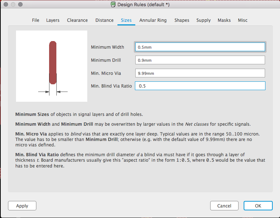Click the trace width illustration image
Viewport: 280px width, 218px height.
(x=52, y=66)
